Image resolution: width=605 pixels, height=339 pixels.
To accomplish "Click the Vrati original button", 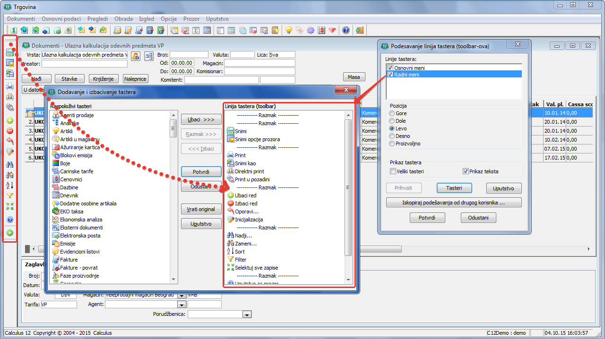I will (x=201, y=209).
